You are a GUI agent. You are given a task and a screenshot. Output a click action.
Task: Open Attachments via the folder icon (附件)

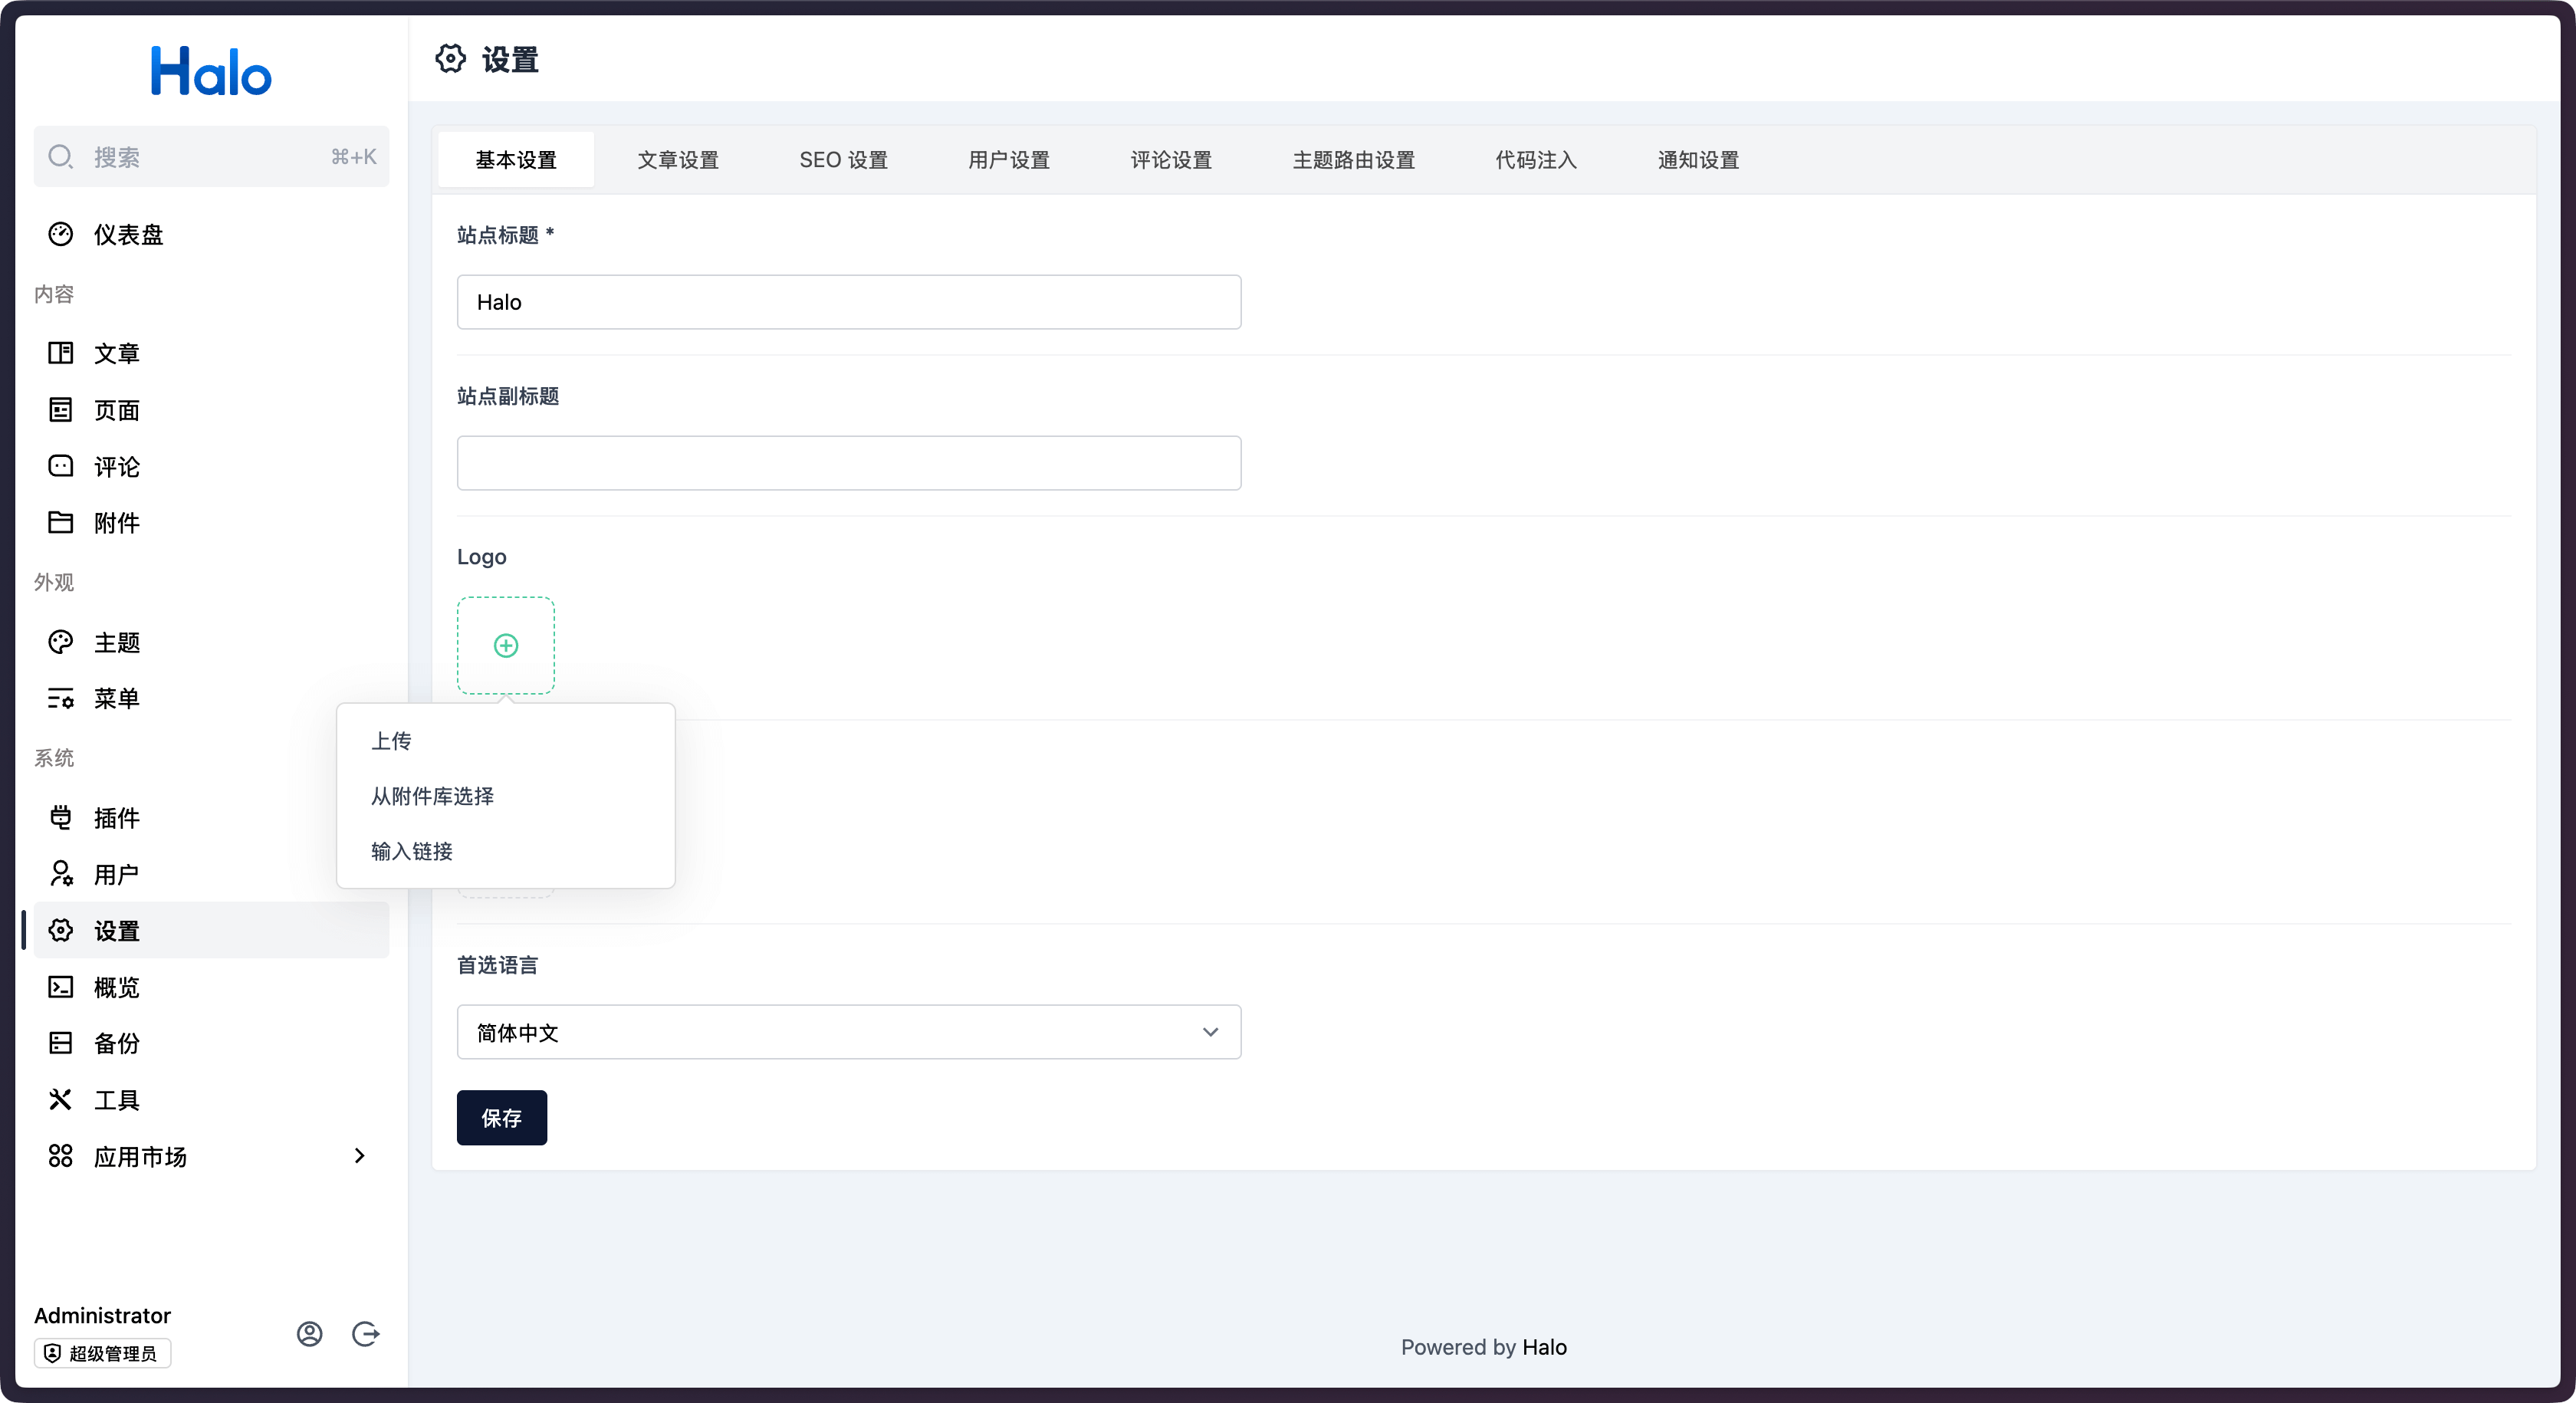click(x=61, y=522)
